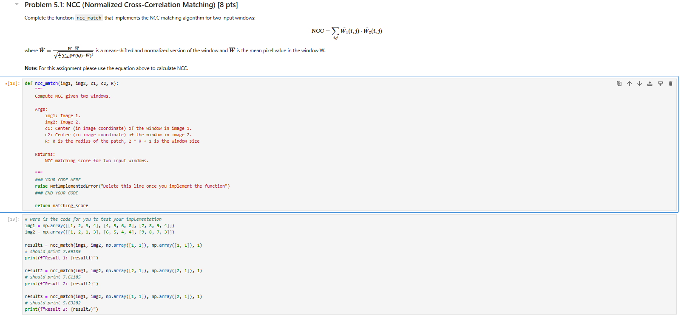Click the 'raise NotImplementedError' line

132,186
